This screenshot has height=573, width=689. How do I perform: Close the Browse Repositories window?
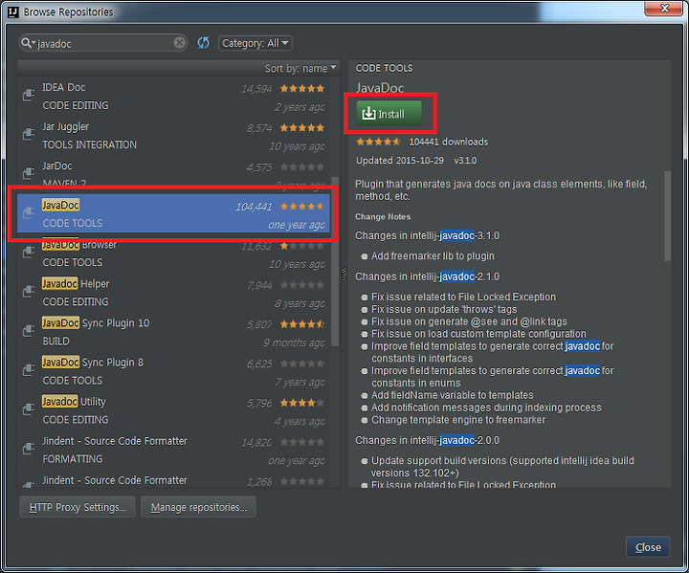coord(665,9)
